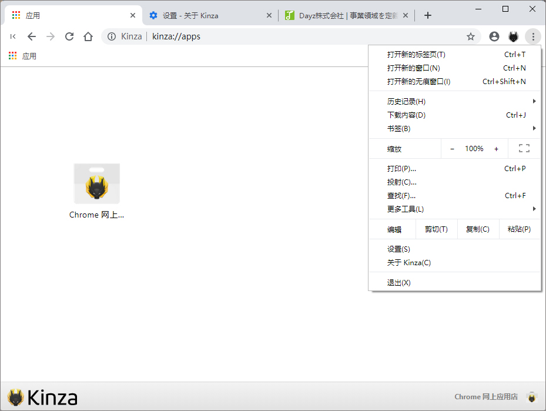
Task: View site information icon in address bar
Action: tap(112, 36)
